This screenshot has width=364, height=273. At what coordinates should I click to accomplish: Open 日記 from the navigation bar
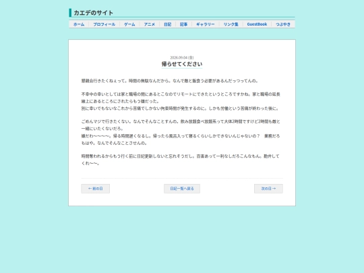tap(167, 24)
